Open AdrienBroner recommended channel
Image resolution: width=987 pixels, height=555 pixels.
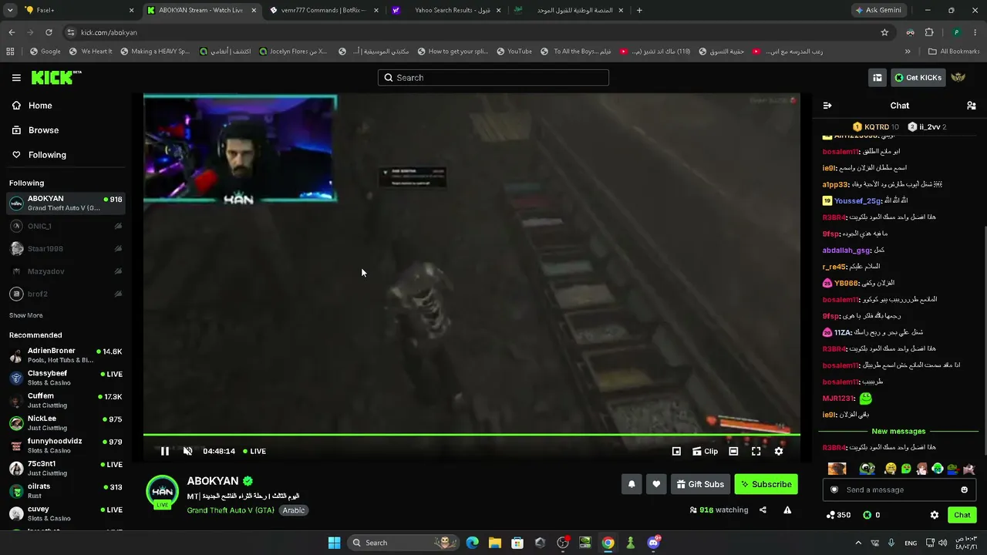coord(66,355)
